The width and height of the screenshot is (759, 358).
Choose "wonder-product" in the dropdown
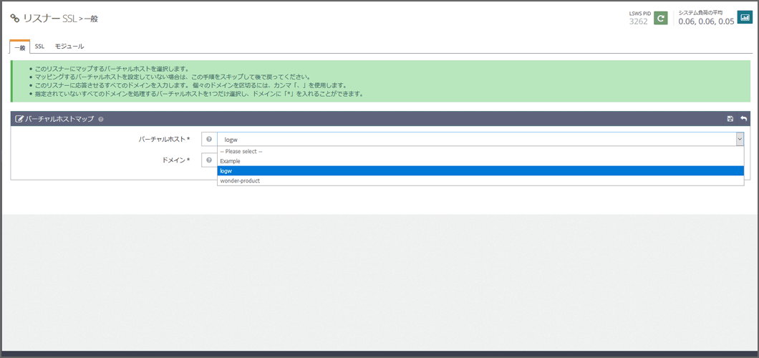click(x=240, y=180)
